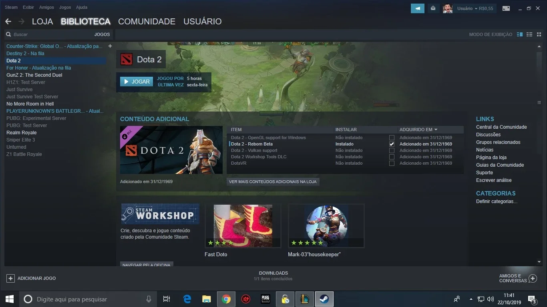The image size is (547, 307).
Task: Click JOGAR play button
Action: (137, 82)
